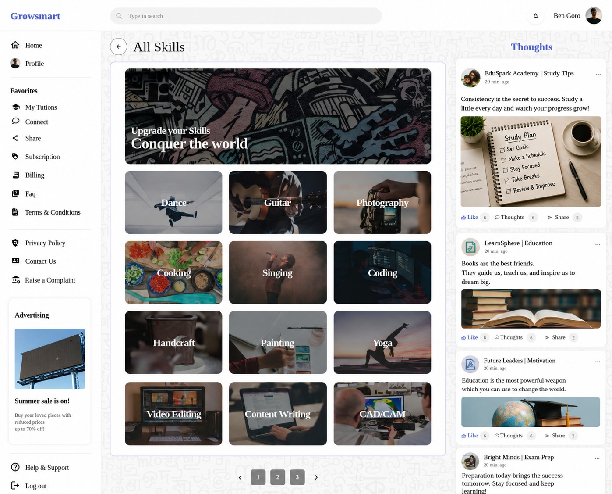The image size is (612, 494).
Task: Open Profile avatar in sidebar
Action: point(15,64)
